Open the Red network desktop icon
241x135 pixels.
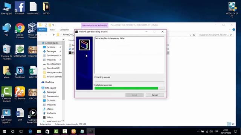6,30
